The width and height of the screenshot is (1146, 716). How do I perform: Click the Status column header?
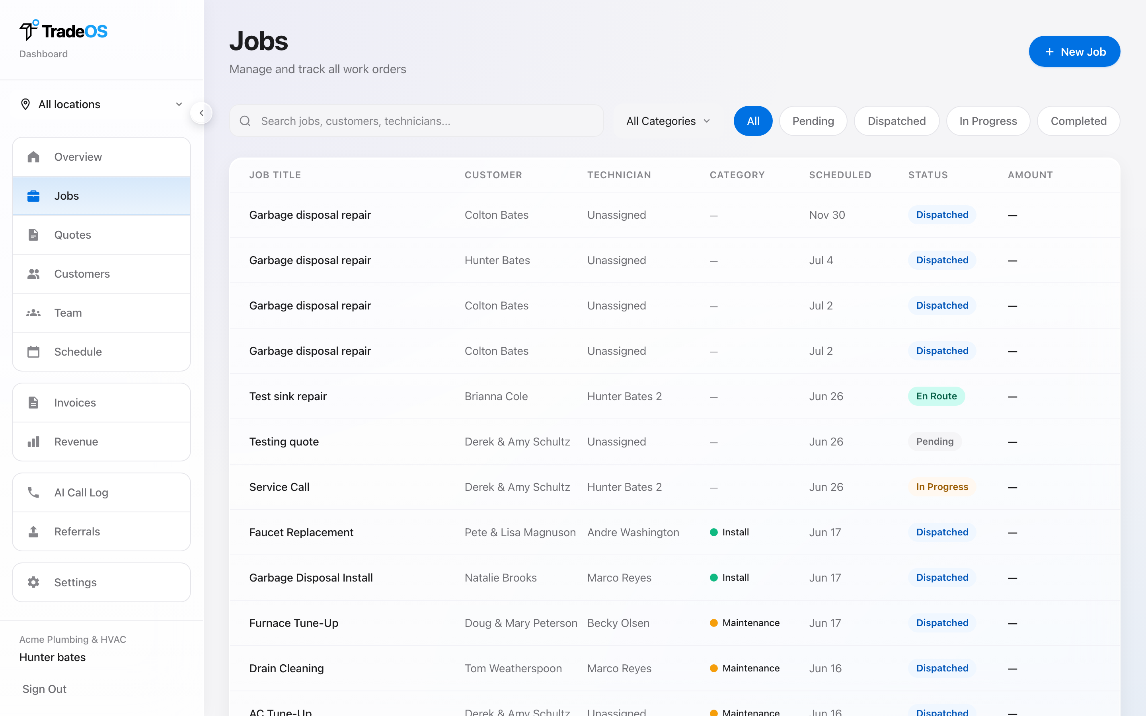pos(928,175)
